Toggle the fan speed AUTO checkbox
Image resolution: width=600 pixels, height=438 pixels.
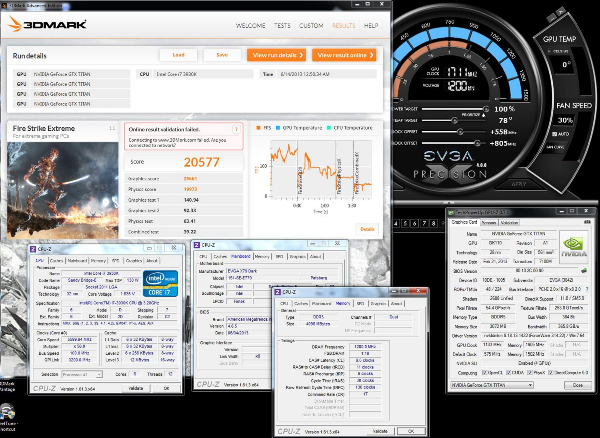click(554, 134)
